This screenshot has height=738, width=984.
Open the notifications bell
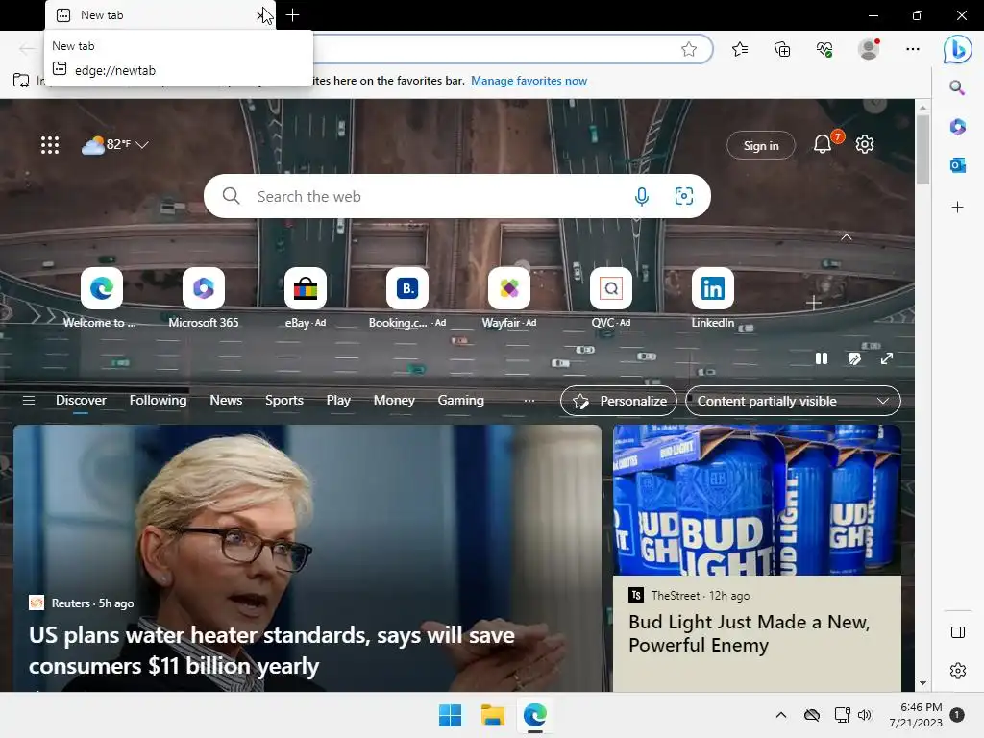click(823, 144)
